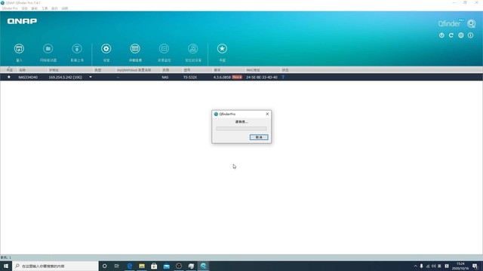483x271 pixels.
Task: Sort by the name column header
Action: pyautogui.click(x=23, y=70)
